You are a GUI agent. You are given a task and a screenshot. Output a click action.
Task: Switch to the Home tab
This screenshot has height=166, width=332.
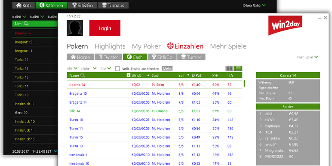click(80, 57)
